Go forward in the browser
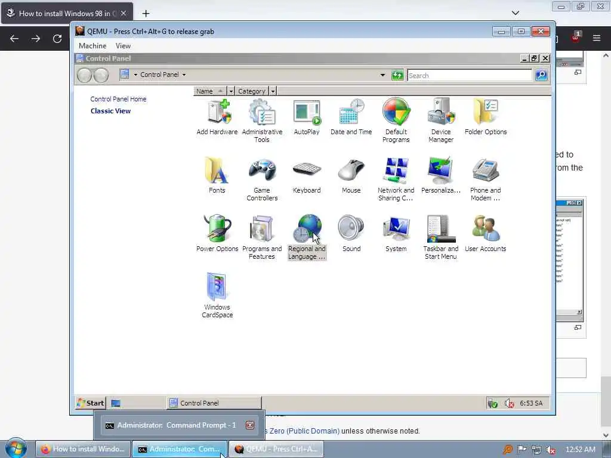Image resolution: width=611 pixels, height=458 pixels. point(36,39)
